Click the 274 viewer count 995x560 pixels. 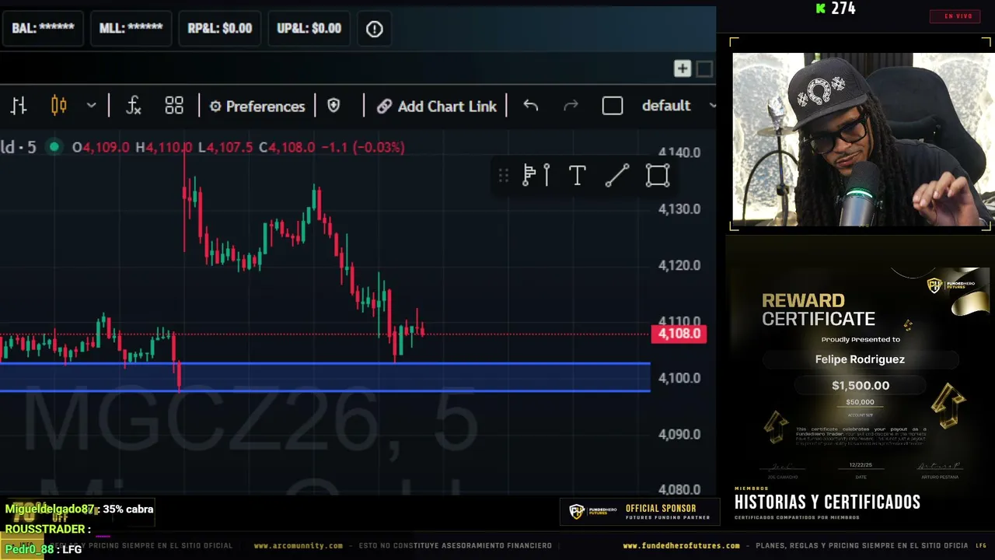843,9
